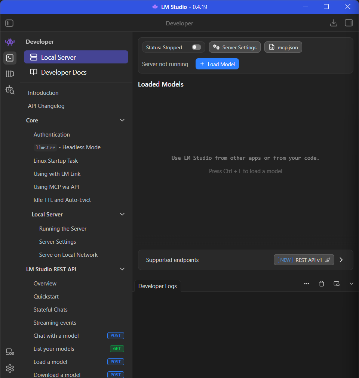The height and width of the screenshot is (378, 359).
Task: Open Using with LM Link page
Action: click(57, 174)
